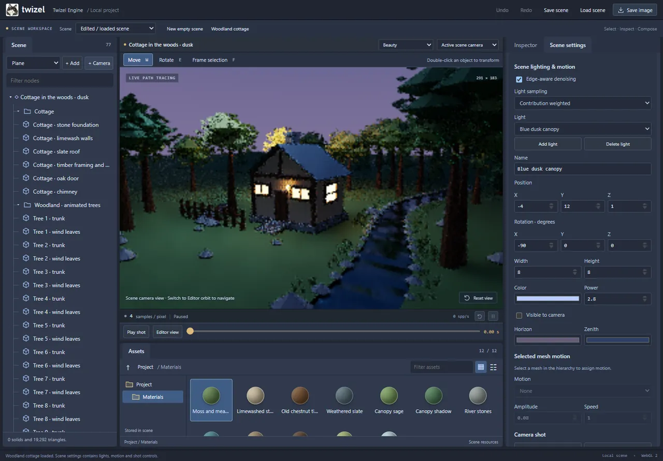Click mesh icon of Cottage · slate roof

tap(26, 151)
